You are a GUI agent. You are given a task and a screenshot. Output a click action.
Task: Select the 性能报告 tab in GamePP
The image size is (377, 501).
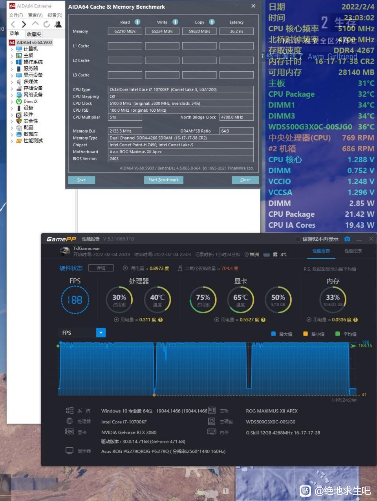321,251
